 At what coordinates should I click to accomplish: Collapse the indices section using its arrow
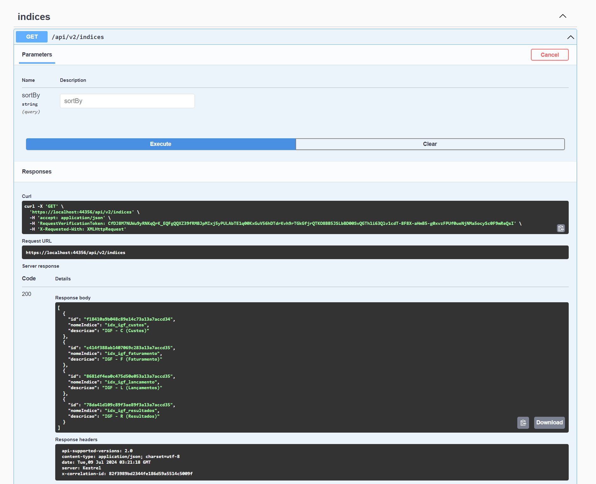(563, 16)
